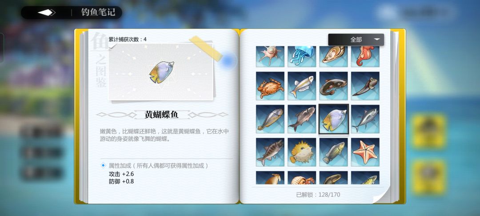The height and width of the screenshot is (216, 480).
Task: Pick the orange starfish entry
Action: tap(365, 152)
